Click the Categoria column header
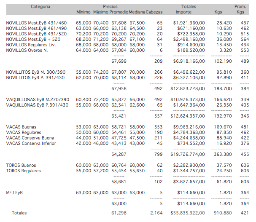 tap(40, 7)
